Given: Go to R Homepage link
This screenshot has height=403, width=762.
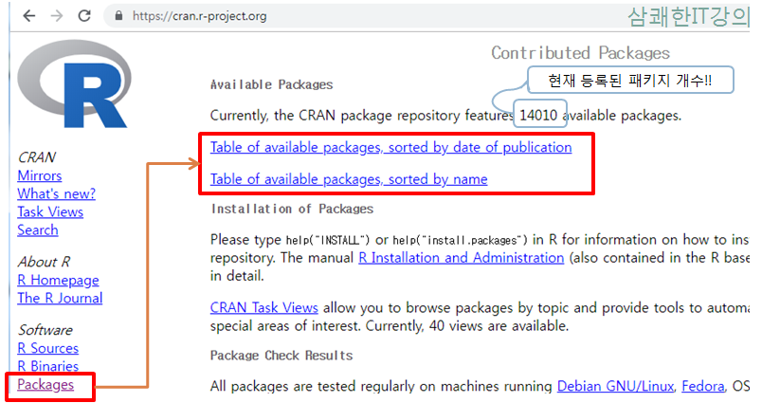Looking at the screenshot, I should click(x=58, y=280).
